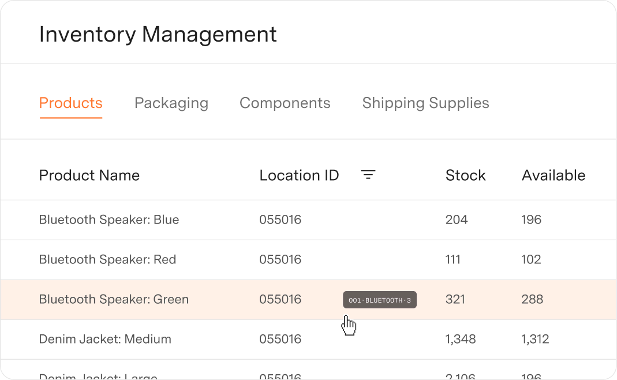Select the Bluetooth Speaker: Red row
The image size is (617, 380).
click(107, 259)
